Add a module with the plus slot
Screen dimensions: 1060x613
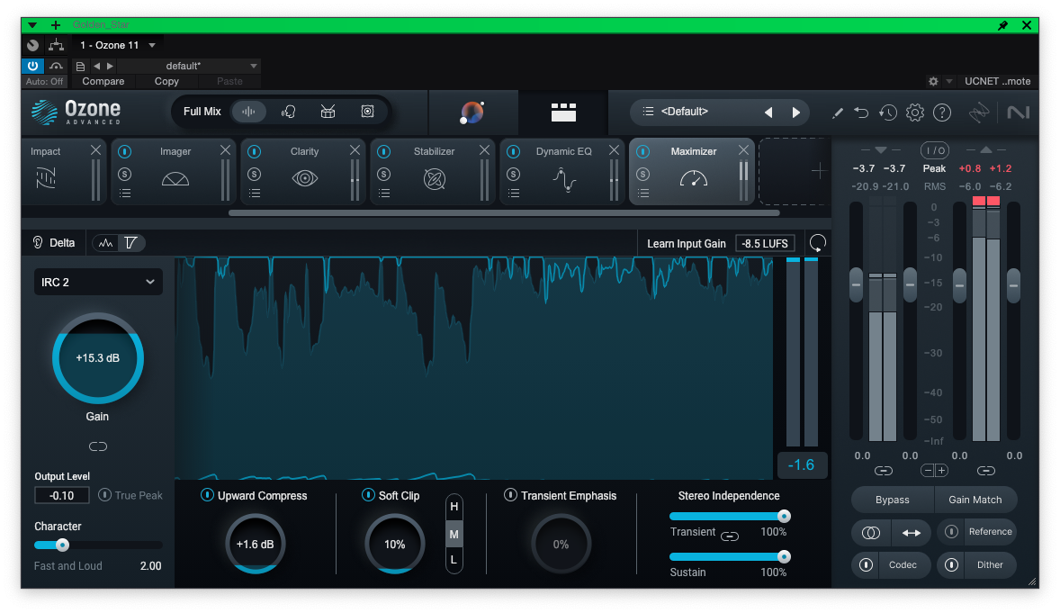818,171
